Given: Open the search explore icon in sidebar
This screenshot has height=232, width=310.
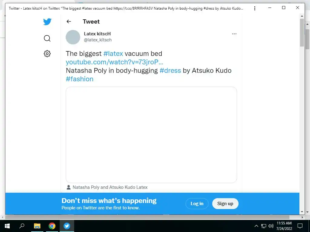Looking at the screenshot, I should tap(47, 38).
